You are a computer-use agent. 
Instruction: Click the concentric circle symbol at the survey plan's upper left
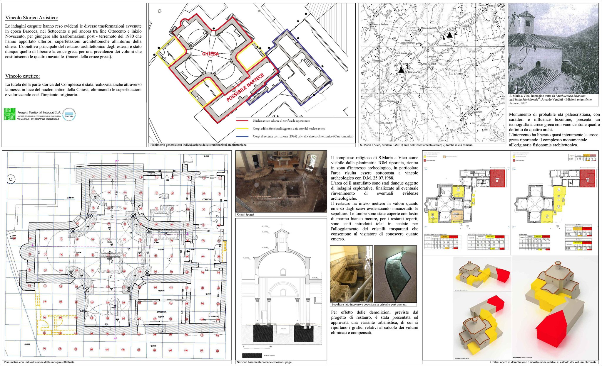point(11,179)
